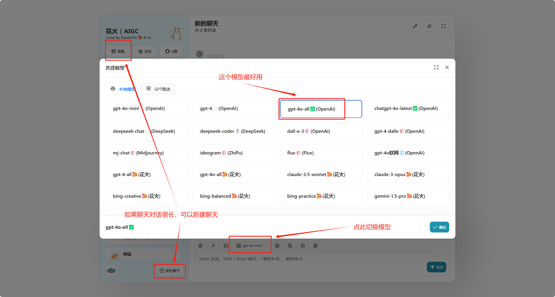
Task: Click the fullscreen icon in chat header
Action: (444, 26)
